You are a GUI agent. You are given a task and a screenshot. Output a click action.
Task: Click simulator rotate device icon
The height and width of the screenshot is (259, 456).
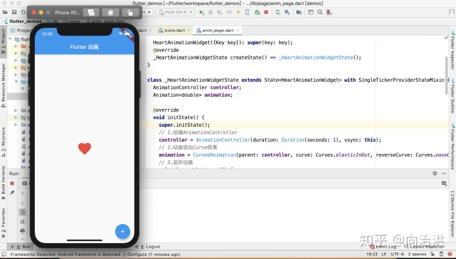130,13
